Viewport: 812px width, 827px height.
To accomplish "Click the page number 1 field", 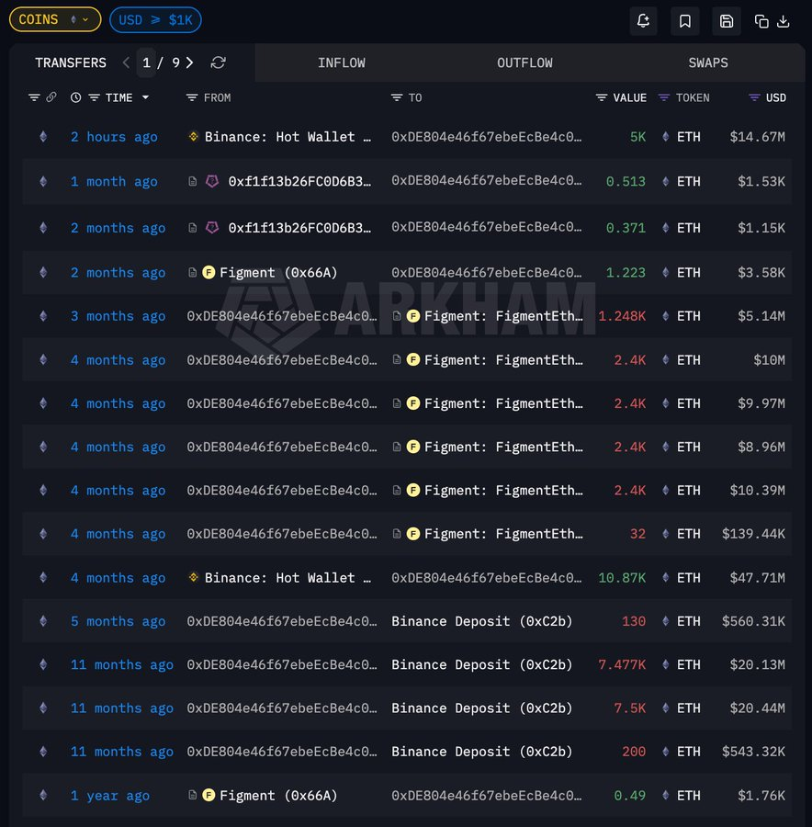I will coord(146,62).
